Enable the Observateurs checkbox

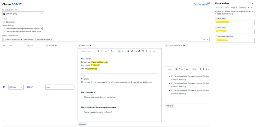pos(4,22)
